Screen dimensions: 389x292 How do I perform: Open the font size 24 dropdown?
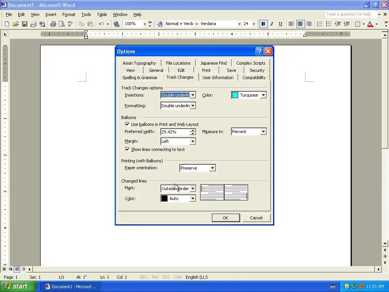pyautogui.click(x=253, y=24)
